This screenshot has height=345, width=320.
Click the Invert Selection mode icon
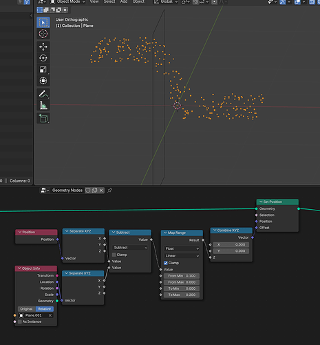coord(59,10)
